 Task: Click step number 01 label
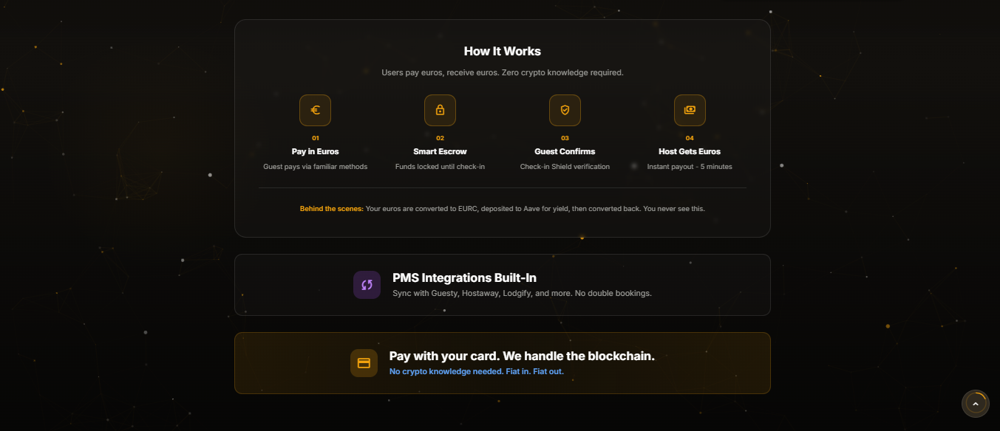316,138
